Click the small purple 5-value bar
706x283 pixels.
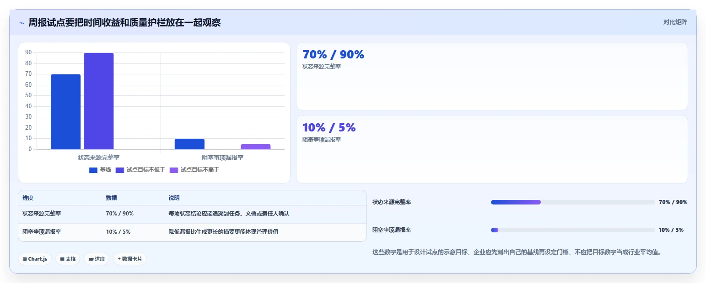pos(256,147)
